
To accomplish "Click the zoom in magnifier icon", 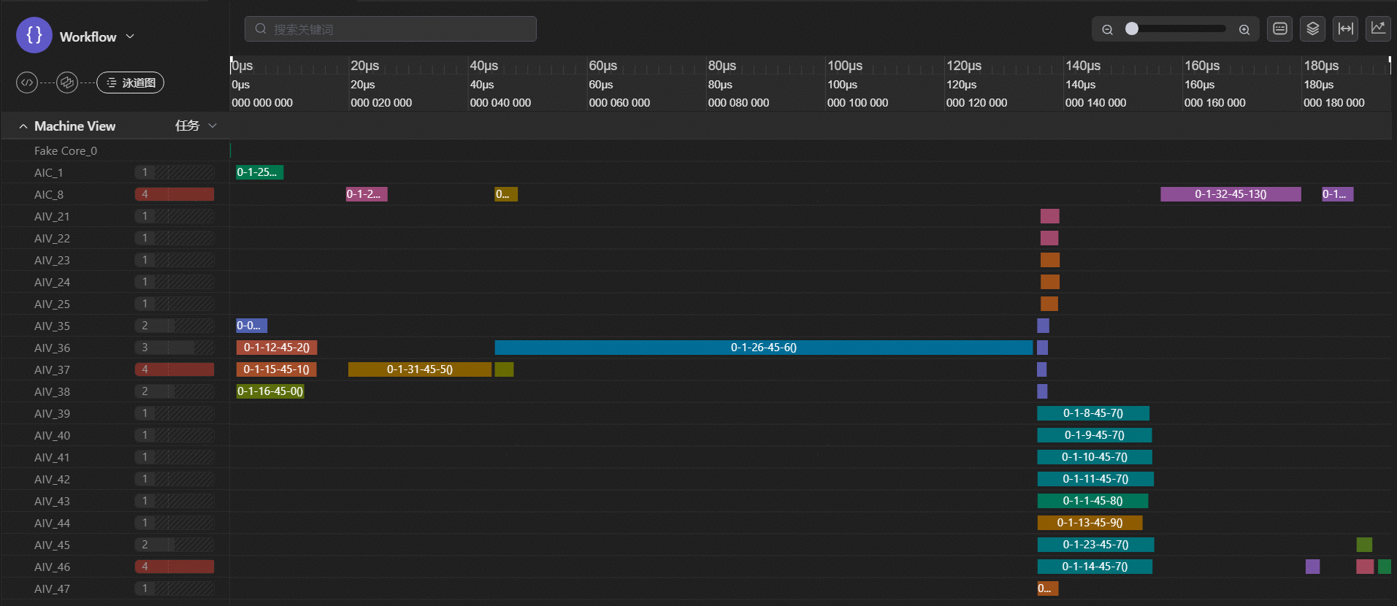I will point(1244,29).
